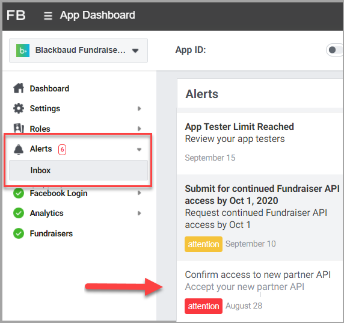Viewport: 344px width, 323px height.
Task: Click the Dashboard house icon
Action: click(19, 88)
